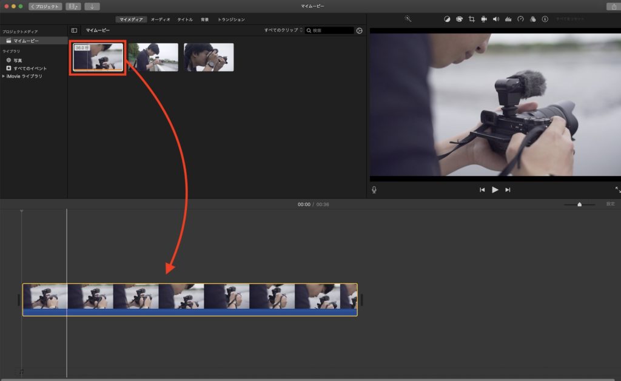Select the crop tool icon
This screenshot has height=381, width=621.
pyautogui.click(x=471, y=19)
